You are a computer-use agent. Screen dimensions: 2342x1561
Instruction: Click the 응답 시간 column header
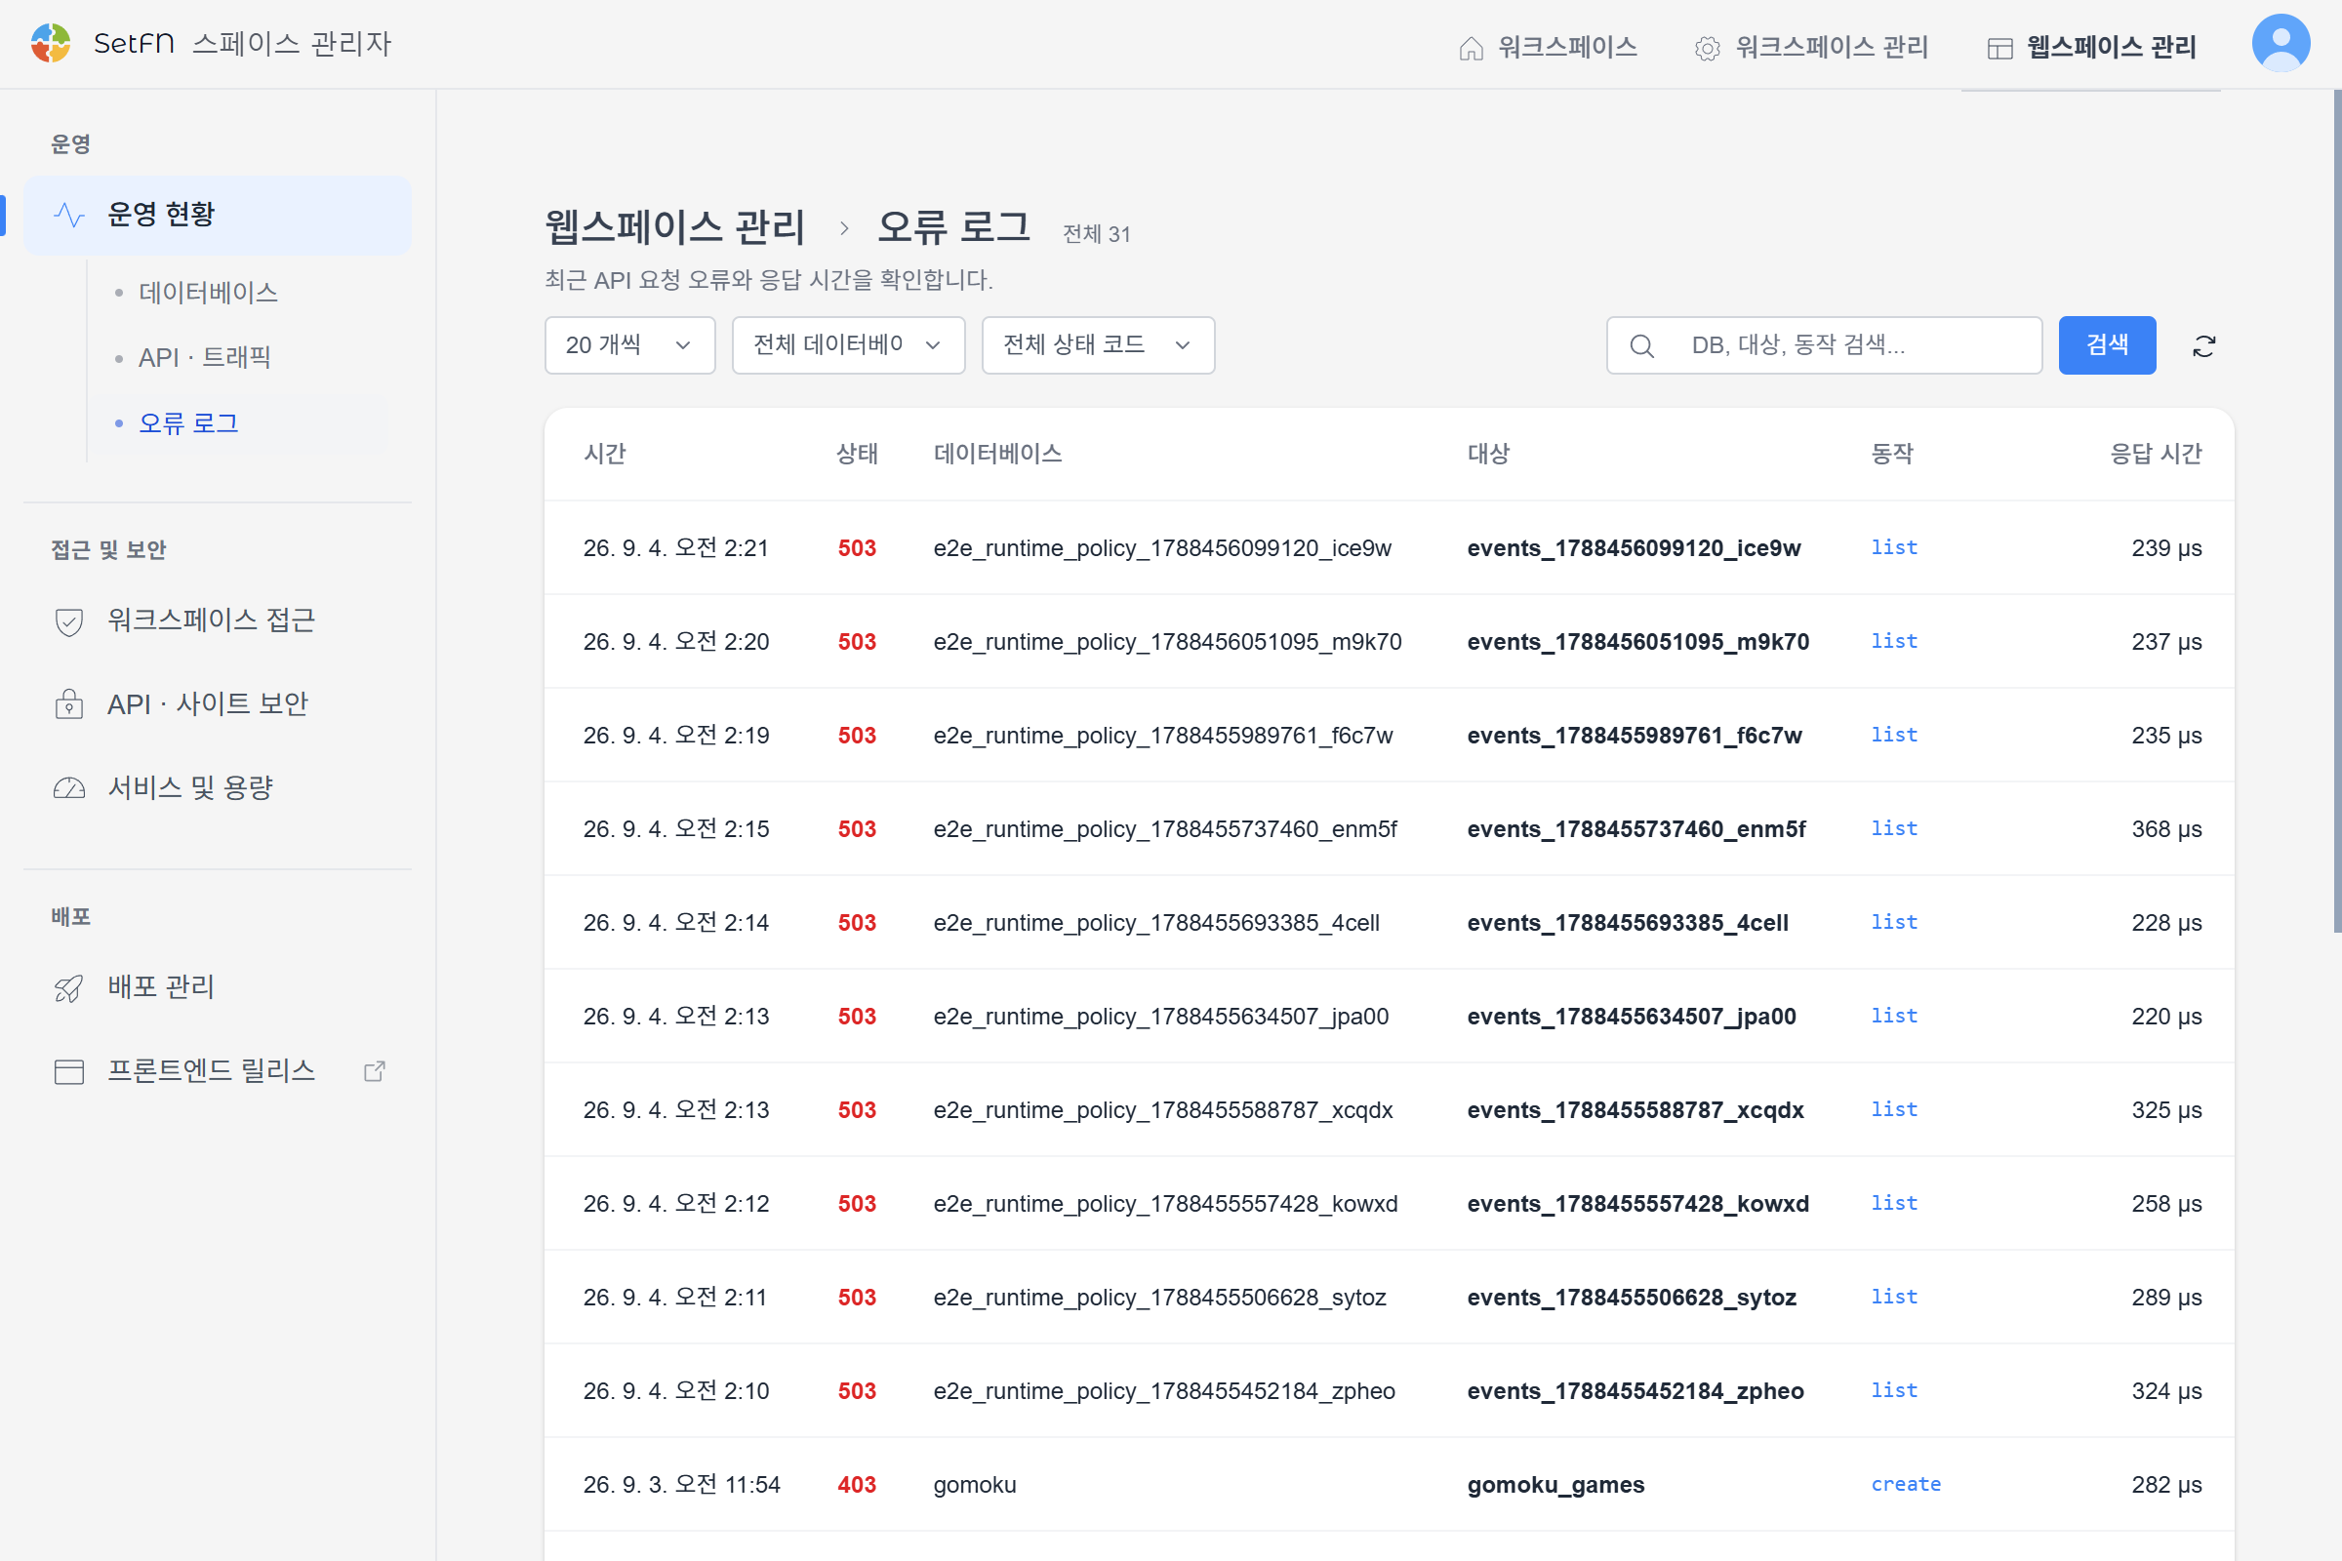click(x=2156, y=454)
